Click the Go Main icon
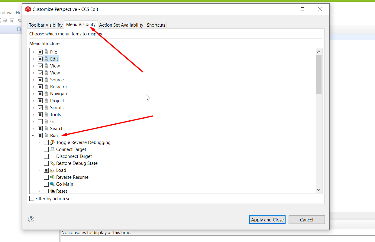 pyautogui.click(x=52, y=184)
